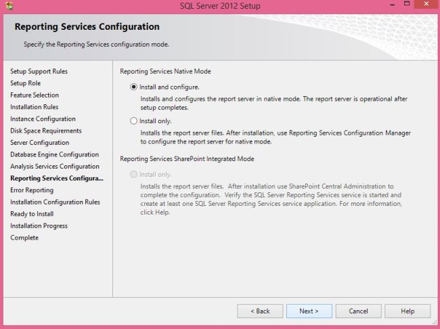Click description mentioning SharePoint Central Administration

[271, 199]
